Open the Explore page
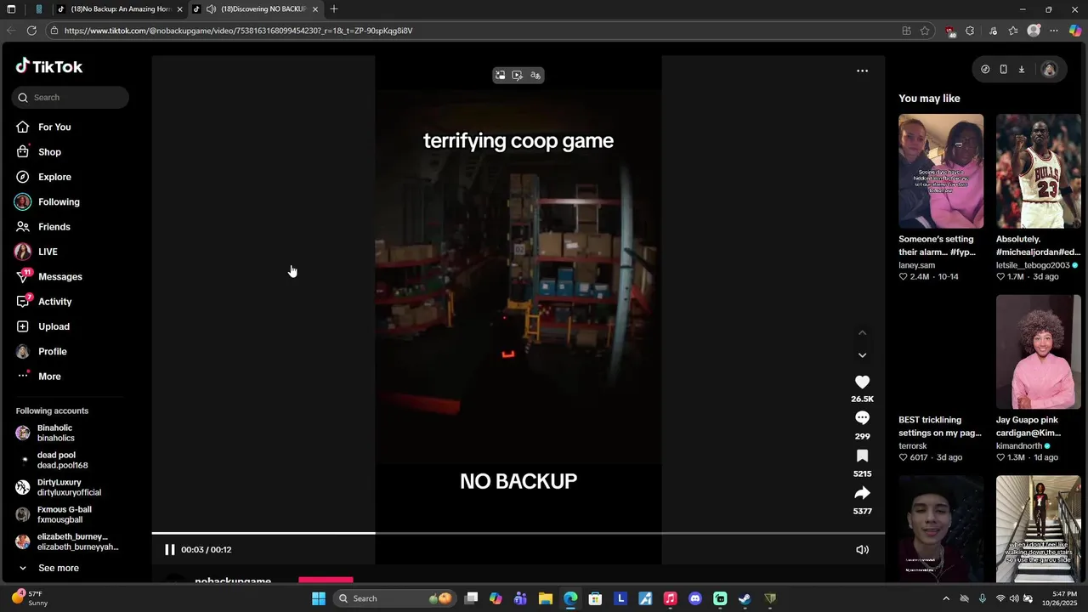Viewport: 1088px width, 612px height. 43,177
